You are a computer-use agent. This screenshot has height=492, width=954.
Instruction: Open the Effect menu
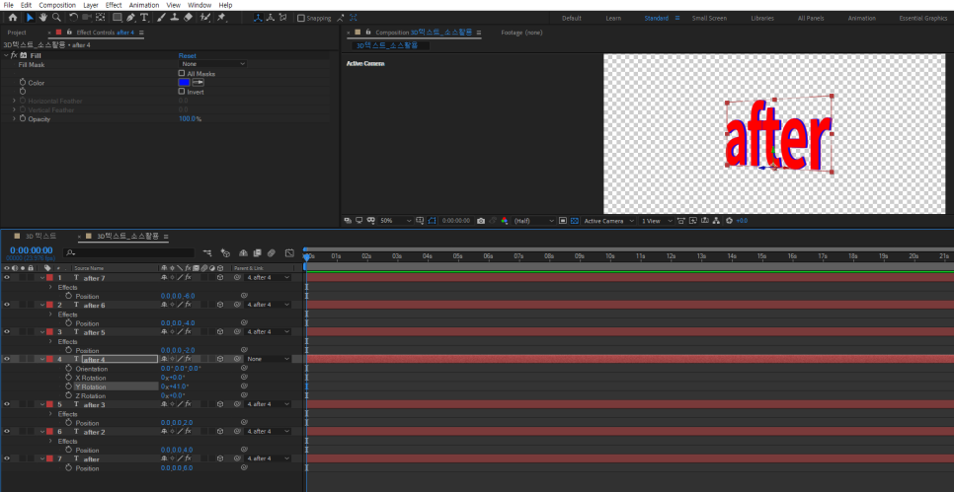coord(114,5)
